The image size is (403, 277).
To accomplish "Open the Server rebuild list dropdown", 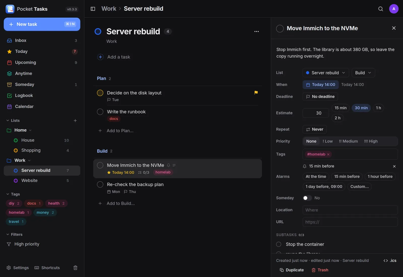I will coord(326,73).
